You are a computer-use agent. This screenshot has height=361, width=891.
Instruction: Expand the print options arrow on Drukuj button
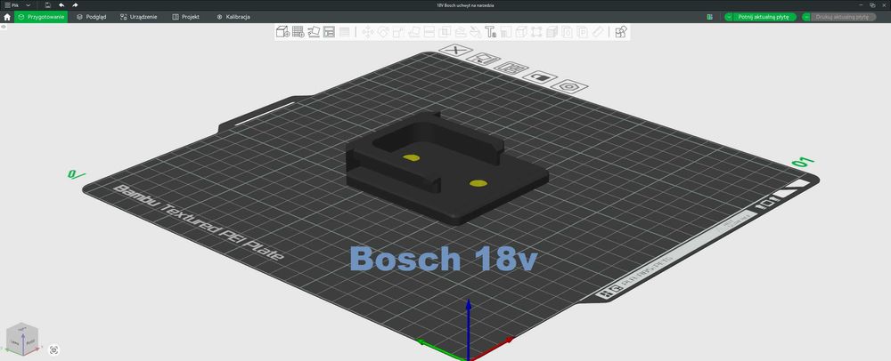[806, 17]
